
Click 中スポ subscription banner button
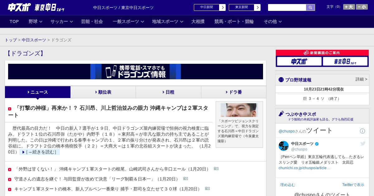(x=299, y=61)
